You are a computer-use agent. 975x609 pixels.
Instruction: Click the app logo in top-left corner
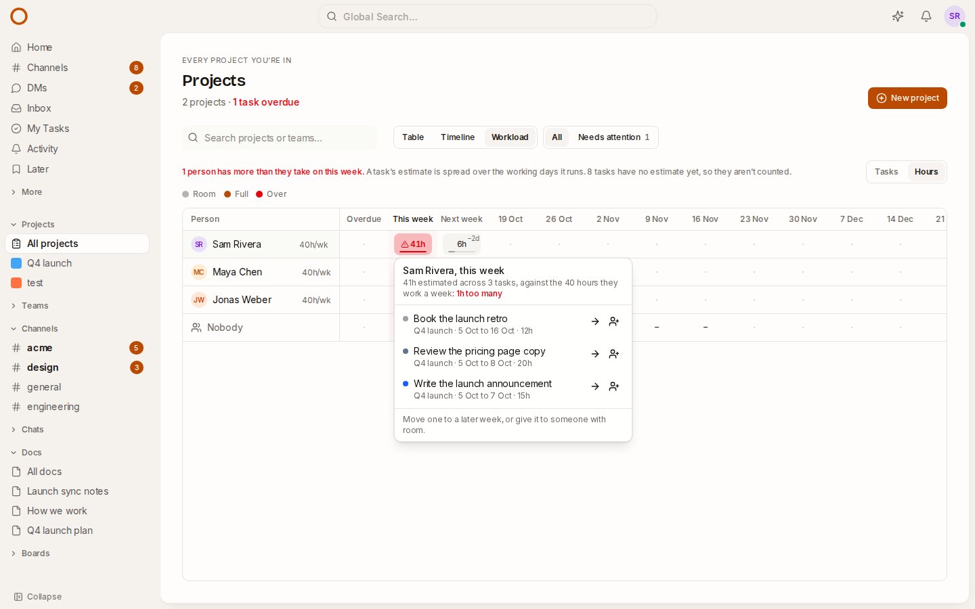(x=19, y=16)
